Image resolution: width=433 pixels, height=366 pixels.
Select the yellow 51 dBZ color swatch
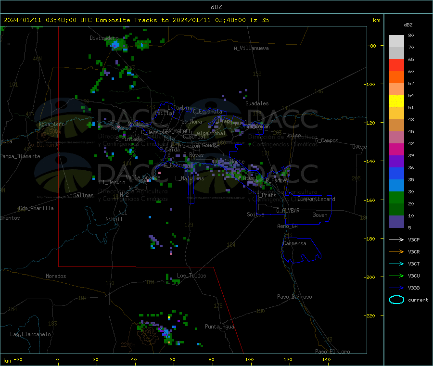coord(396,101)
